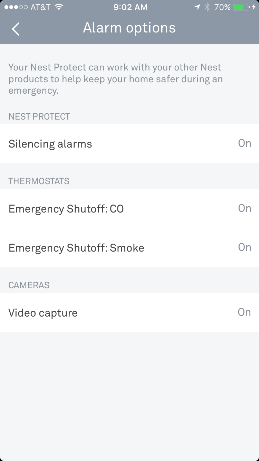Click the 70% battery percentage text
Viewport: 259px width, 461px height.
pos(222,7)
